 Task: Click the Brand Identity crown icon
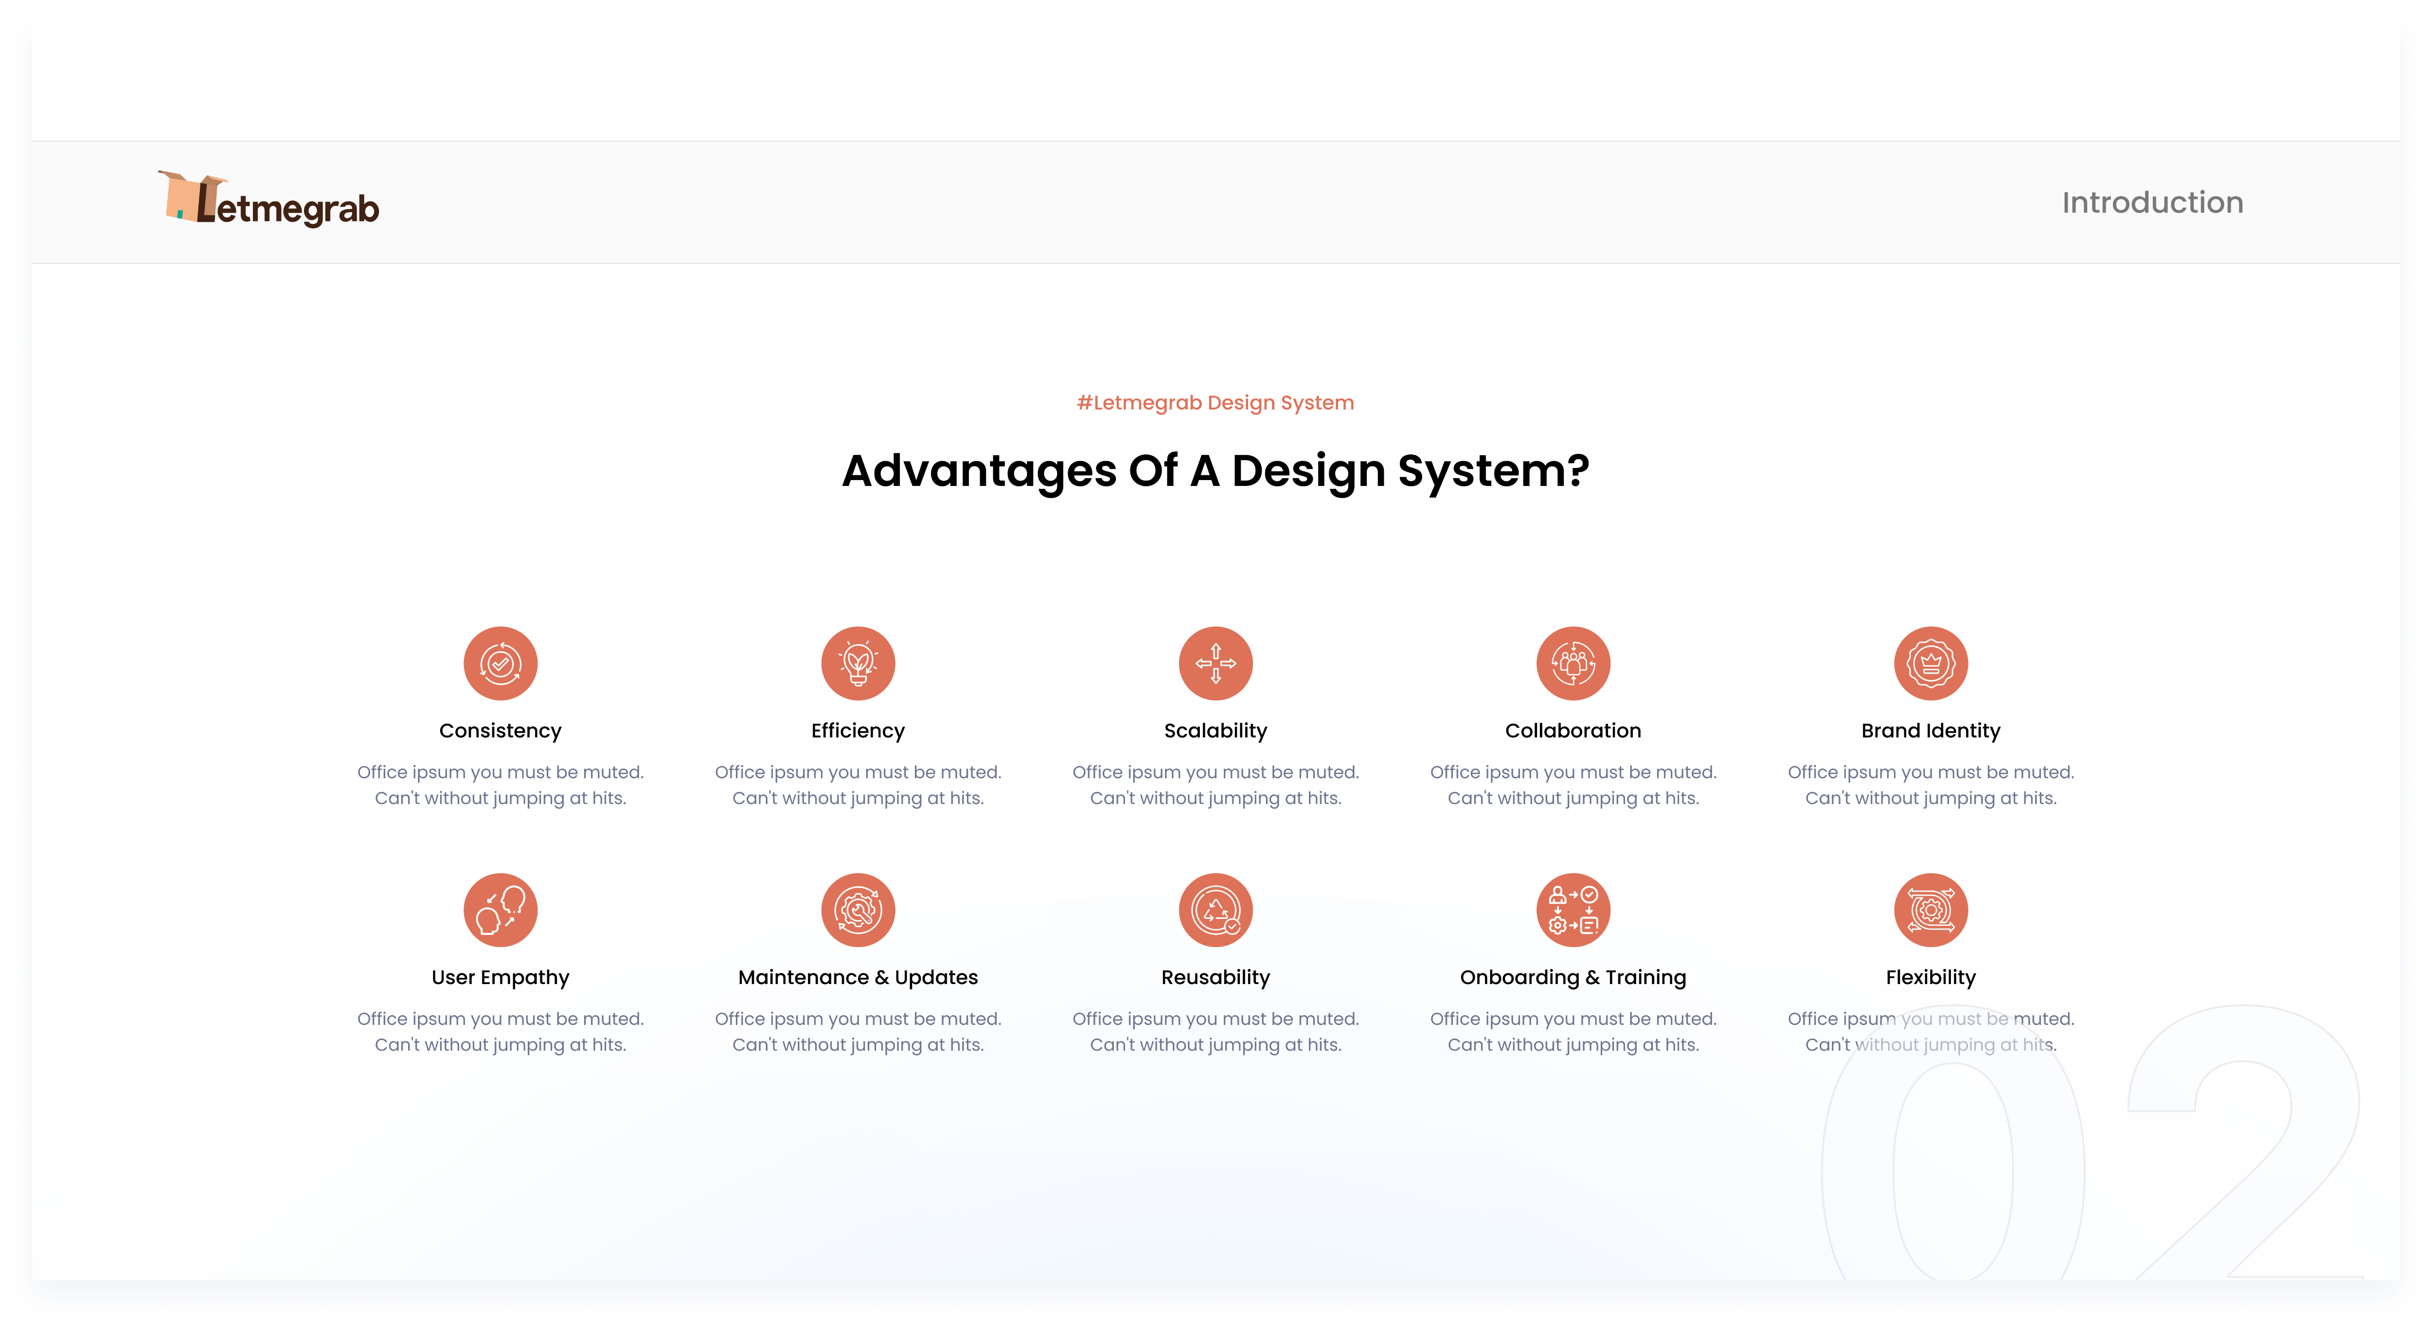click(x=1931, y=663)
